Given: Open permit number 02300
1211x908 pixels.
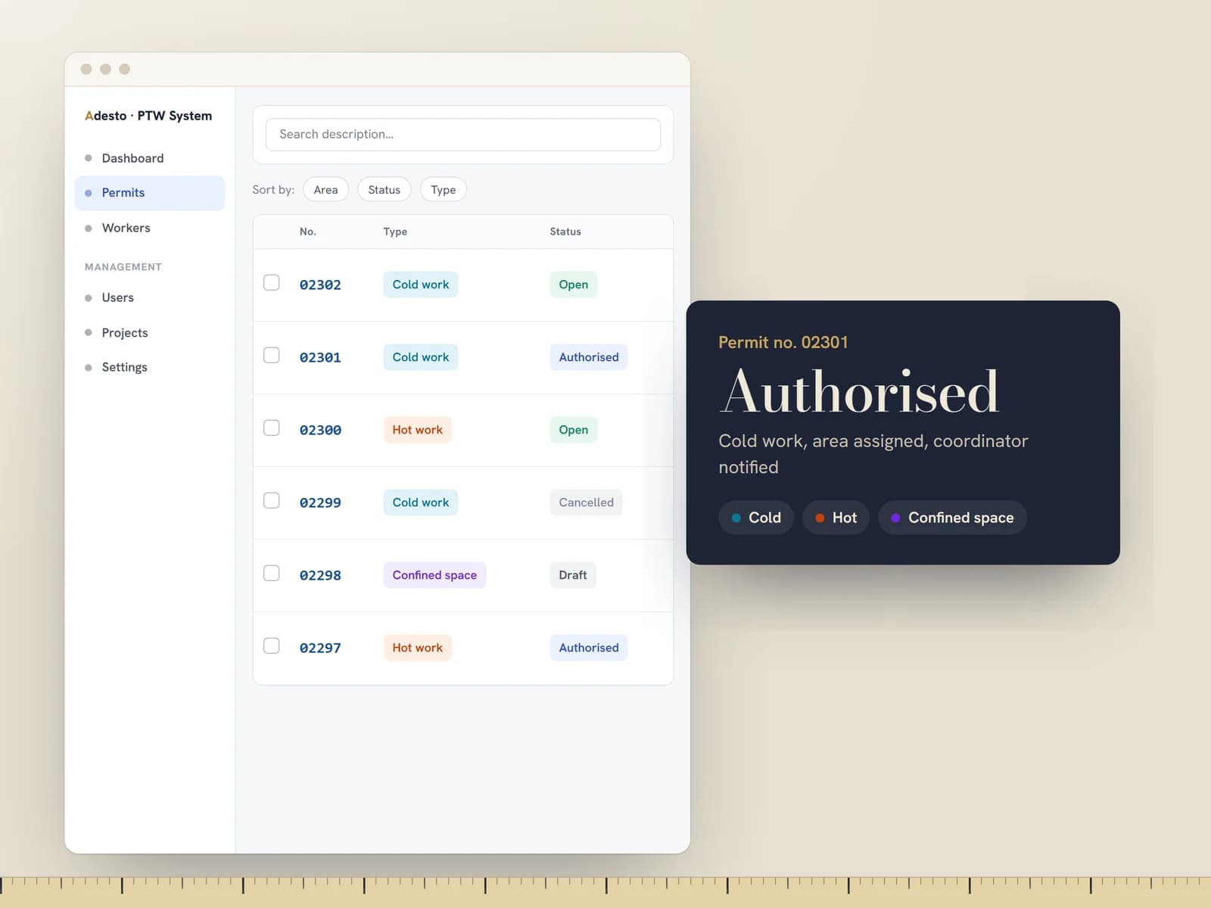Looking at the screenshot, I should click(x=320, y=431).
